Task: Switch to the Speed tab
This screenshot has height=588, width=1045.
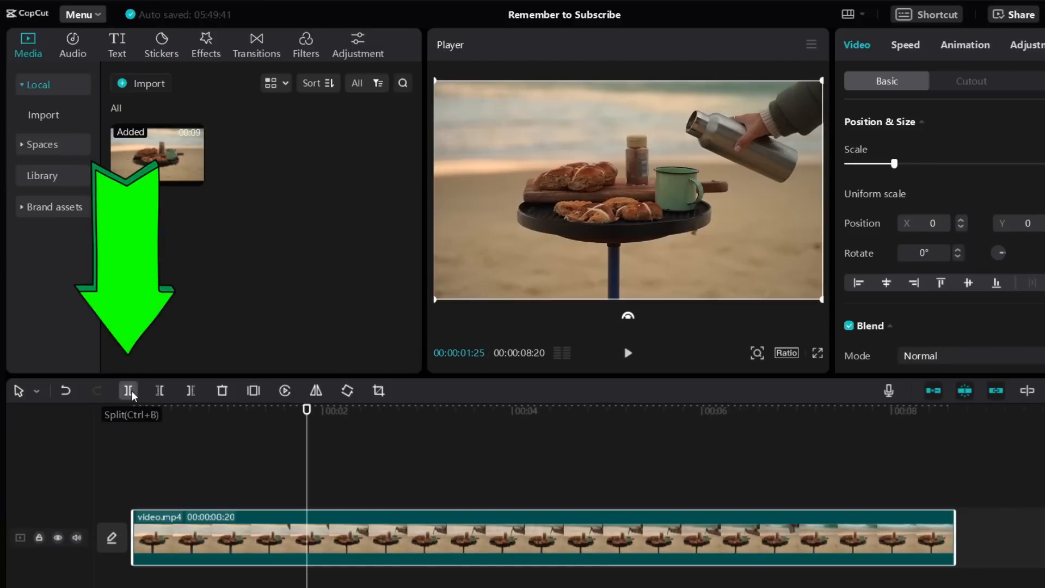Action: click(905, 45)
